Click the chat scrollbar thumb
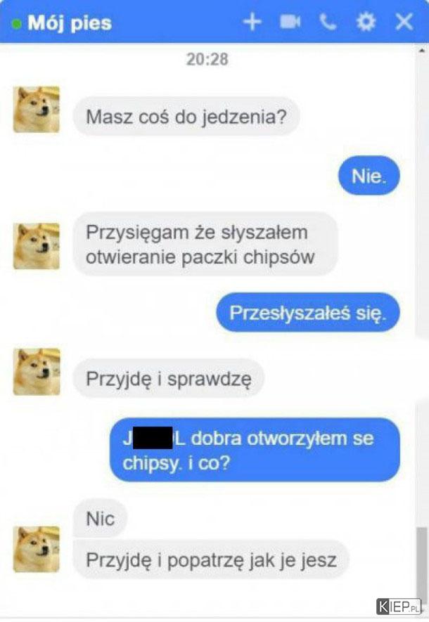 [x=422, y=561]
